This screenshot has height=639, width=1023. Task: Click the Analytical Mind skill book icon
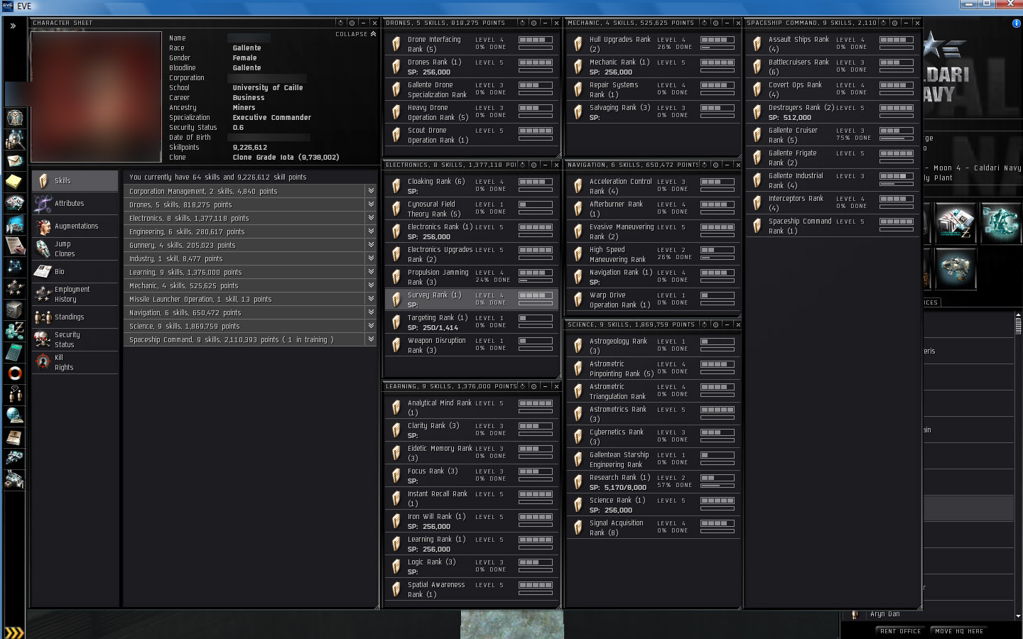click(x=396, y=408)
